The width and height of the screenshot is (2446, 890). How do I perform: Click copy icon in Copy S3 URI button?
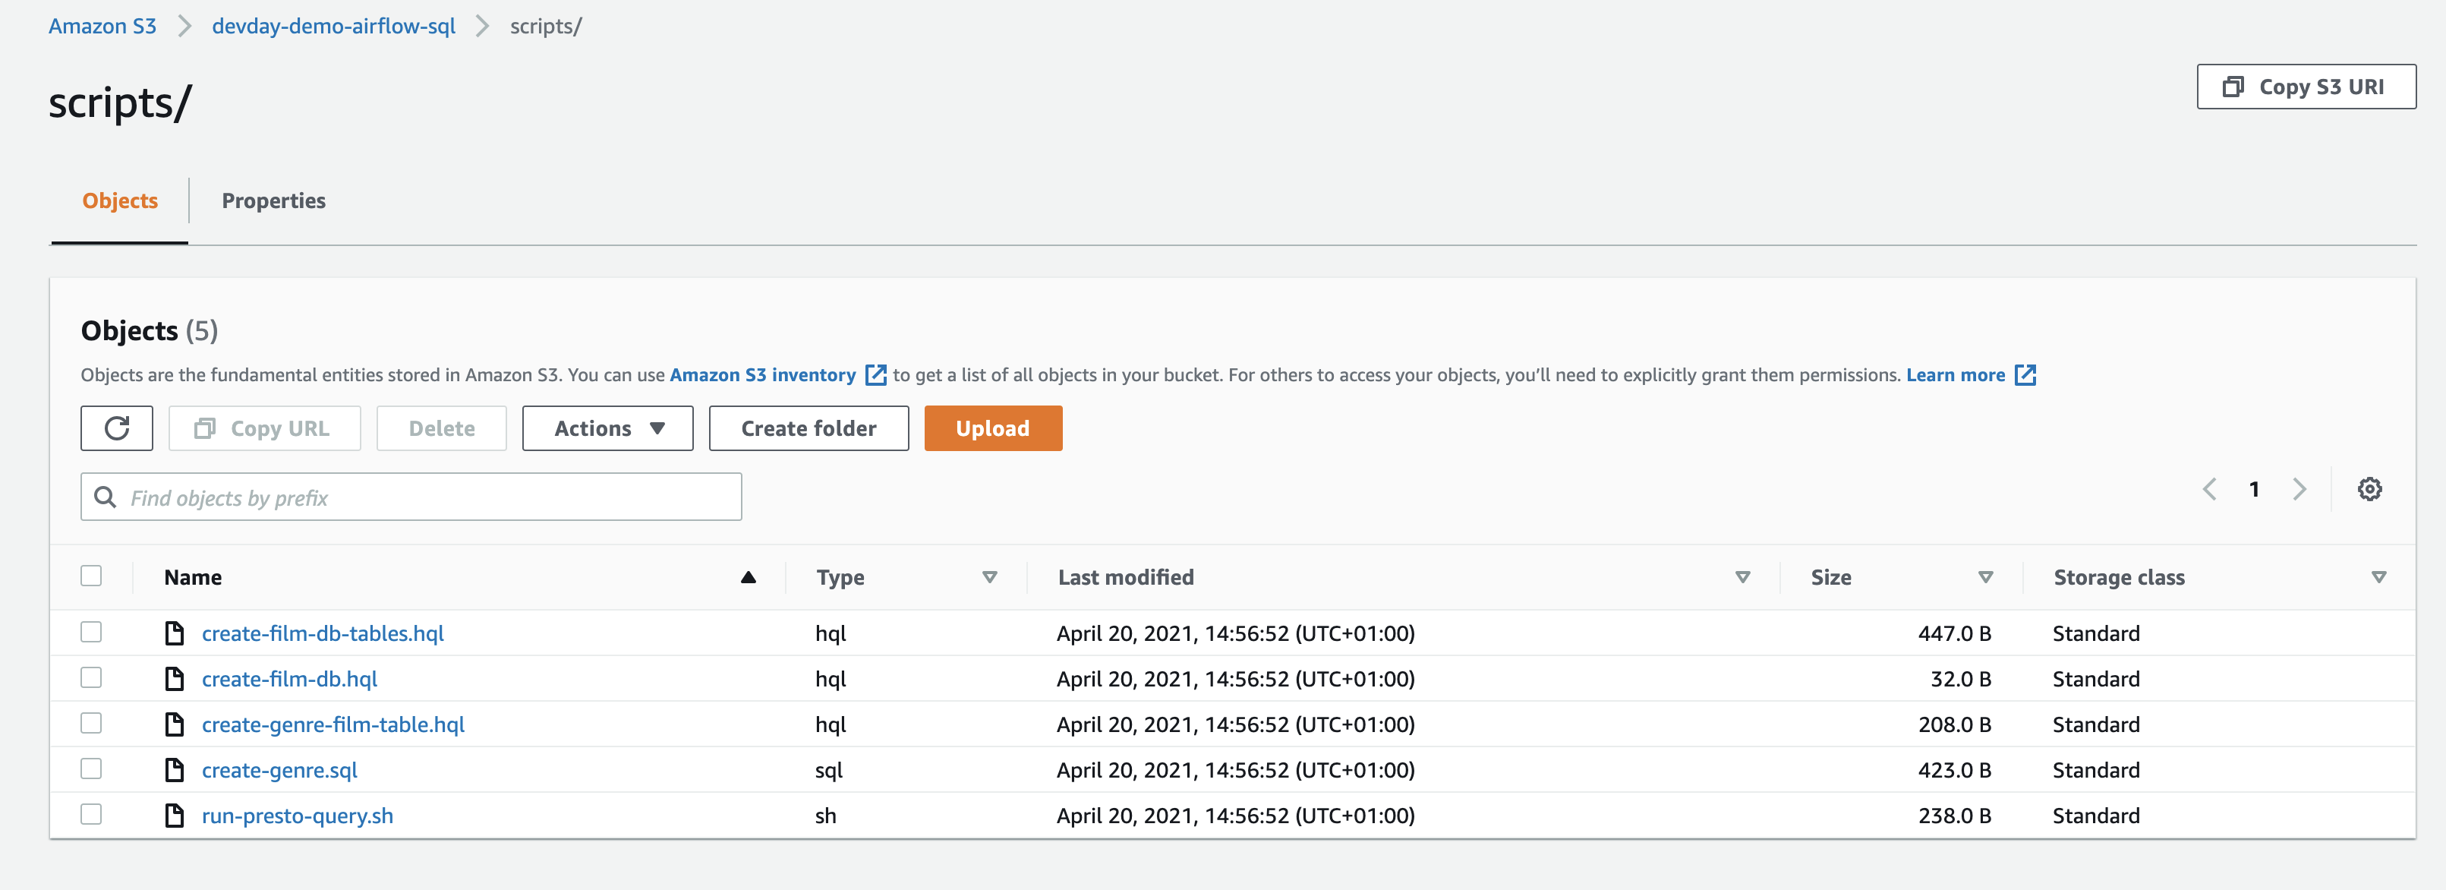click(x=2233, y=87)
